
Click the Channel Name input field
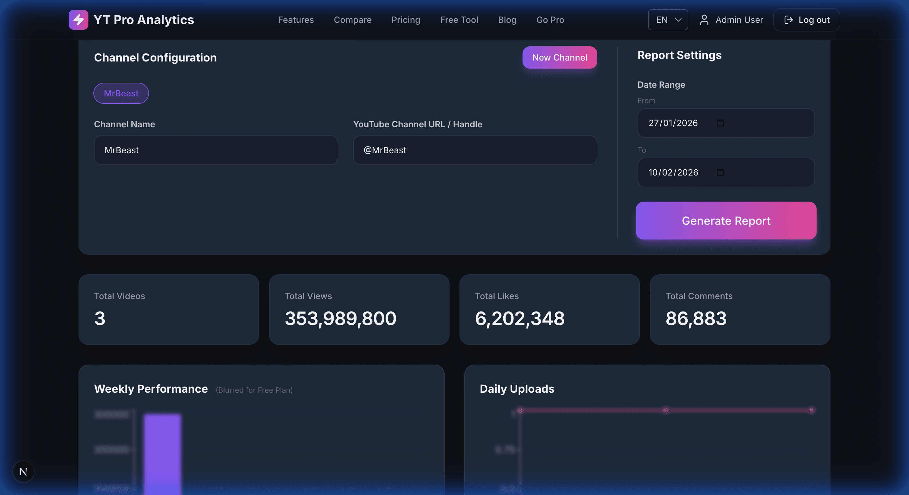click(x=216, y=150)
